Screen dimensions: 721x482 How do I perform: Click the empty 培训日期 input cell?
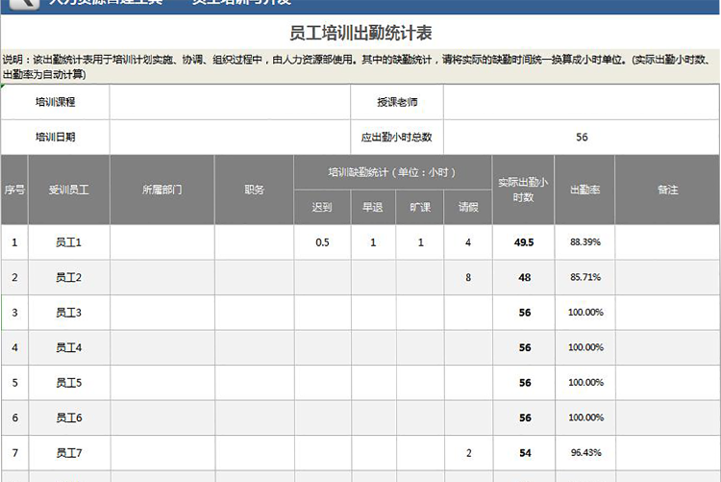tap(230, 138)
